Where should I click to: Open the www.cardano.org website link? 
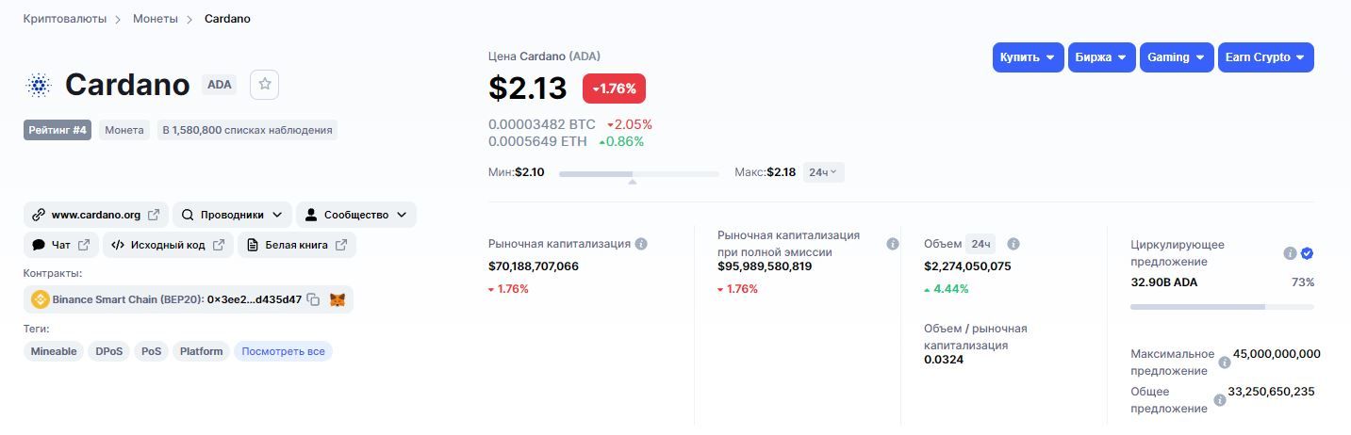click(x=96, y=215)
